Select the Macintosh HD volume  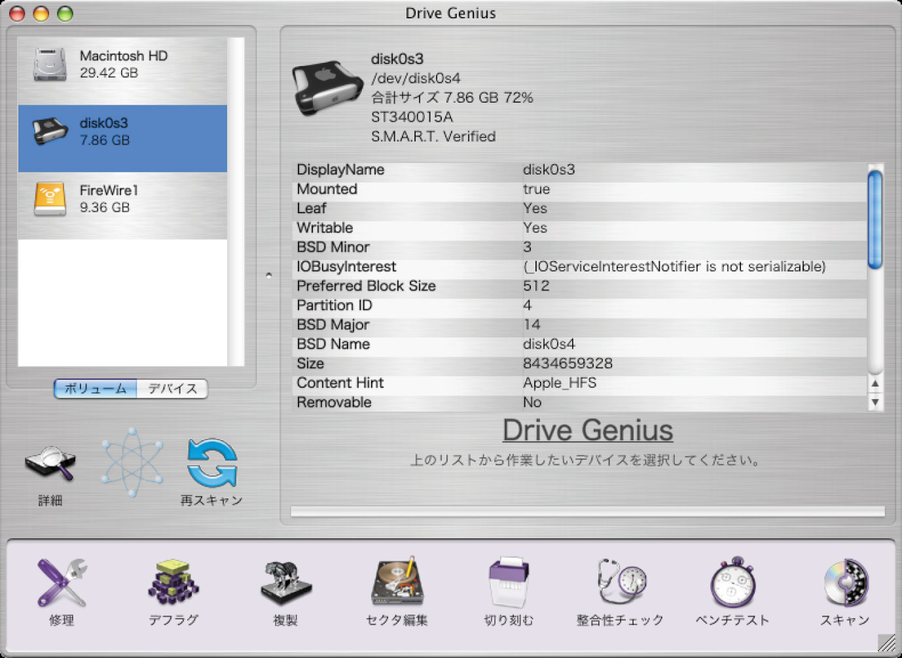point(122,71)
